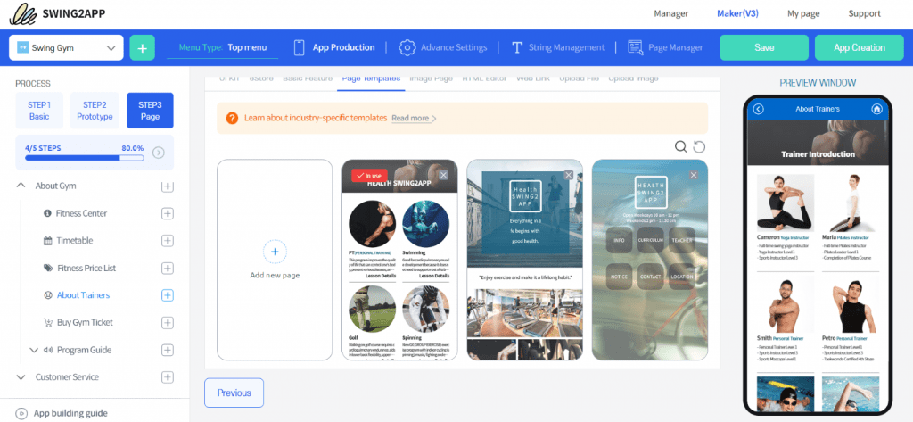Click Maria trainer photo in preview
The image size is (913, 422).
point(850,203)
